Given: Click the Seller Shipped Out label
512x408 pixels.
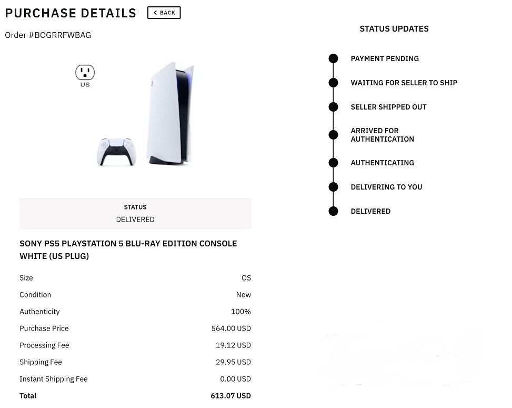Looking at the screenshot, I should point(388,107).
